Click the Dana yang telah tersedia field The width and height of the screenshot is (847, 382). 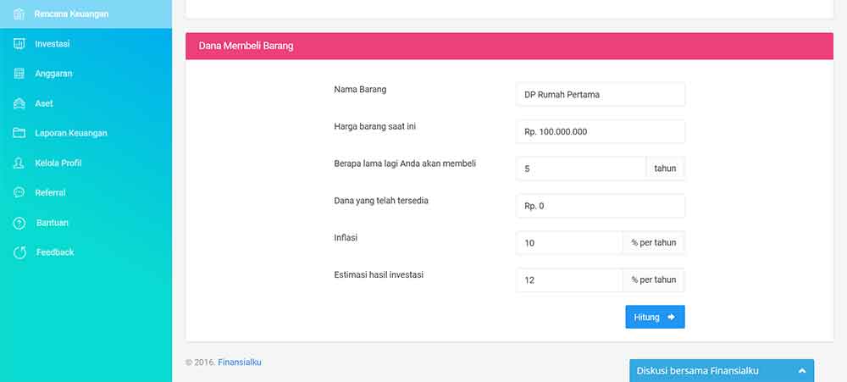[600, 206]
